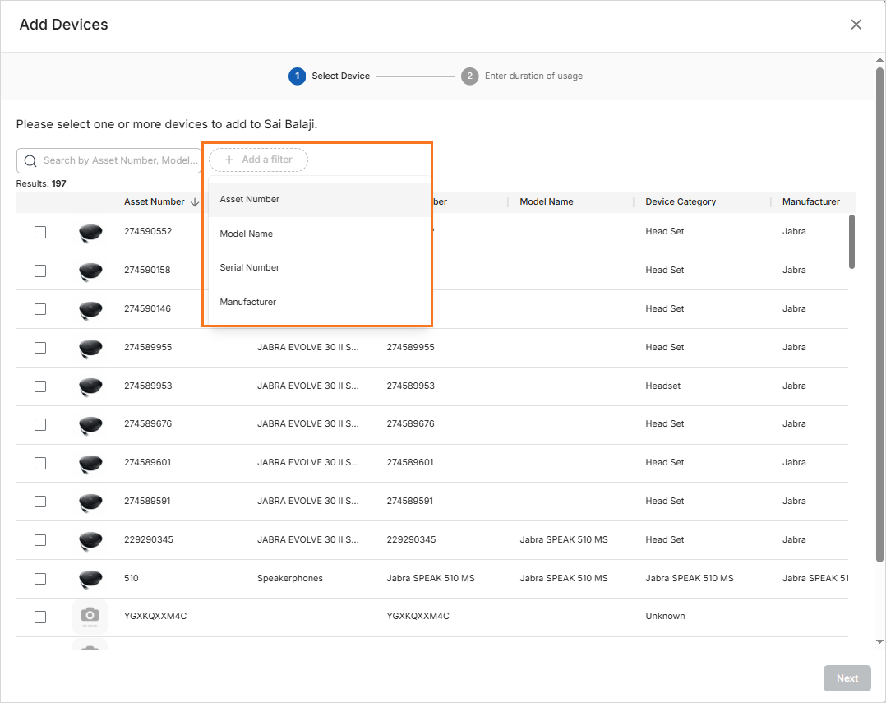Sort by Device Category column header
The height and width of the screenshot is (703, 886).
tap(681, 202)
